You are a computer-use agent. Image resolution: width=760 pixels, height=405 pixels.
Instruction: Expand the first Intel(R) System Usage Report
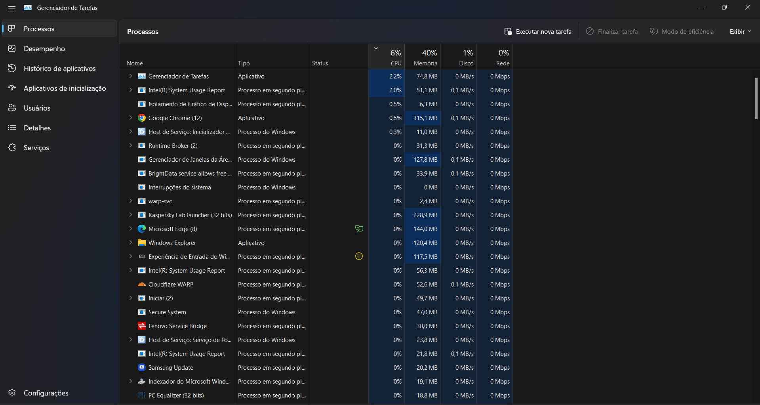[131, 90]
